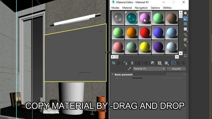The height and width of the screenshot is (119, 212).
Task: Open the Sample UV Tiling flyout
Action: 185,29
